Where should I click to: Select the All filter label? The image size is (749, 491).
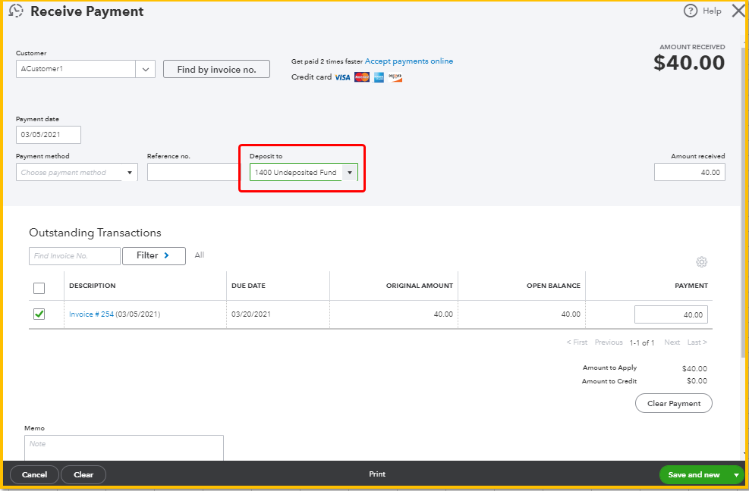(199, 255)
